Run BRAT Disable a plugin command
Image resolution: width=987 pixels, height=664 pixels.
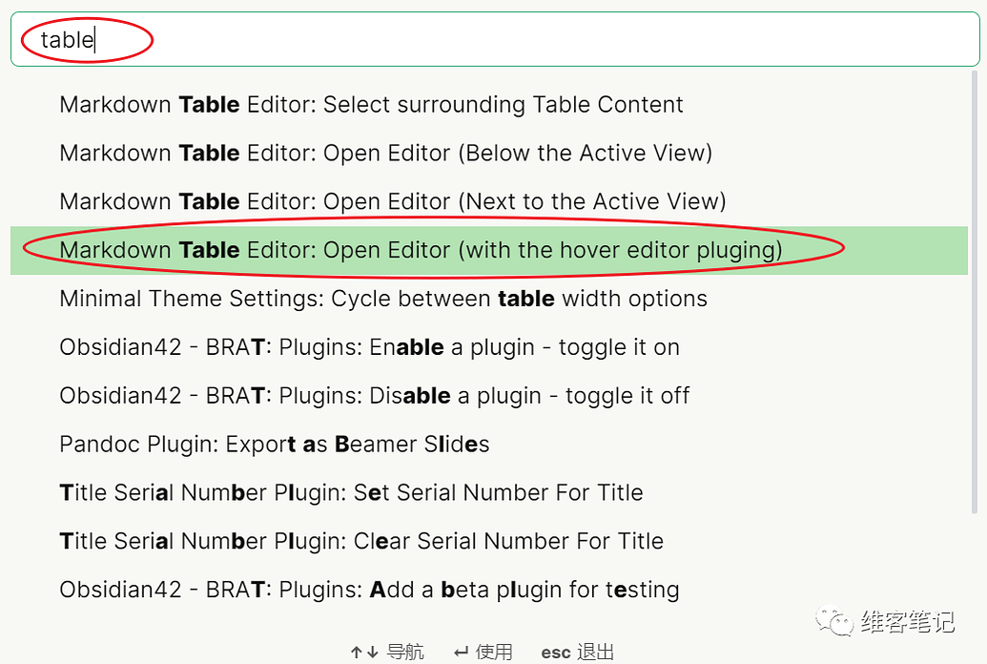[x=374, y=396]
